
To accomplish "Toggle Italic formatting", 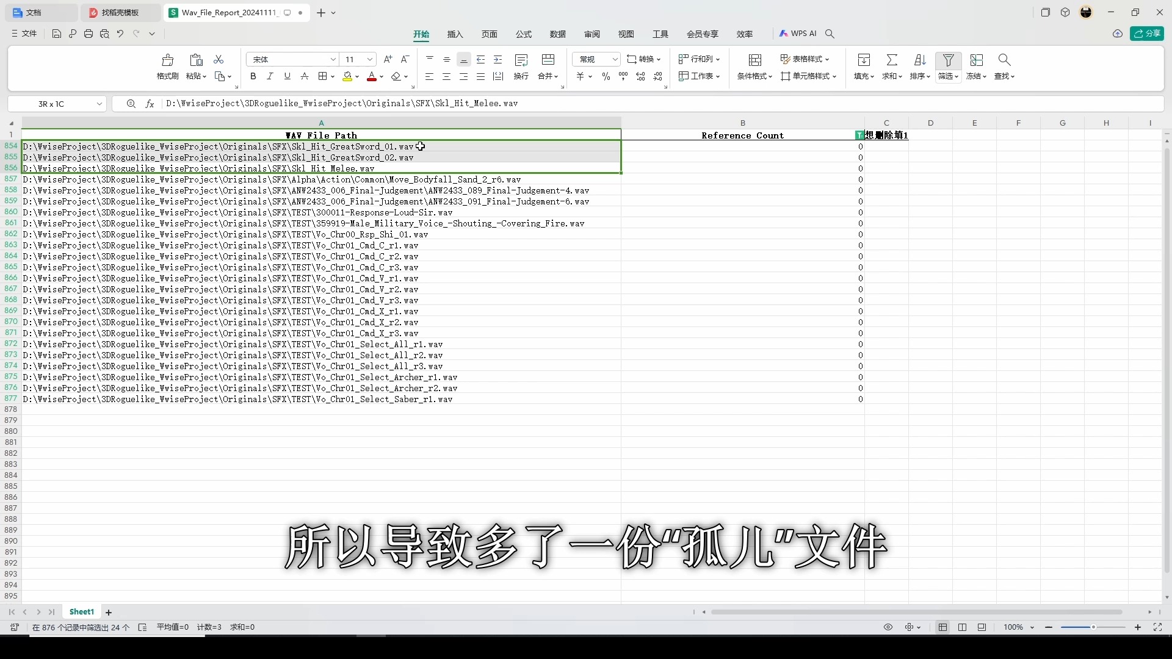I will (270, 76).
